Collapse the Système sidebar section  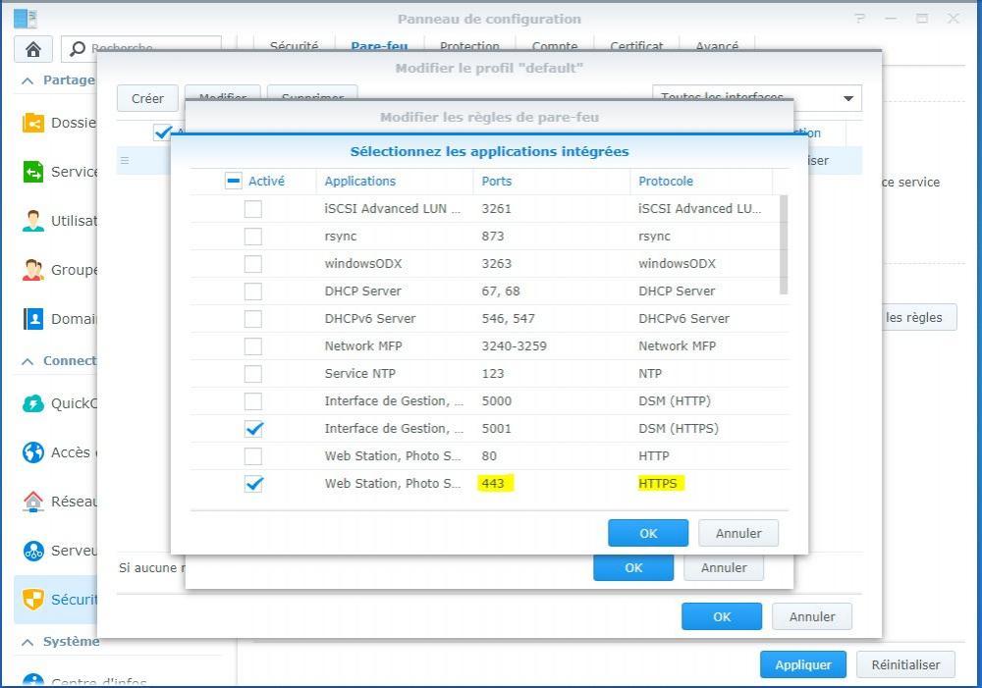[27, 642]
